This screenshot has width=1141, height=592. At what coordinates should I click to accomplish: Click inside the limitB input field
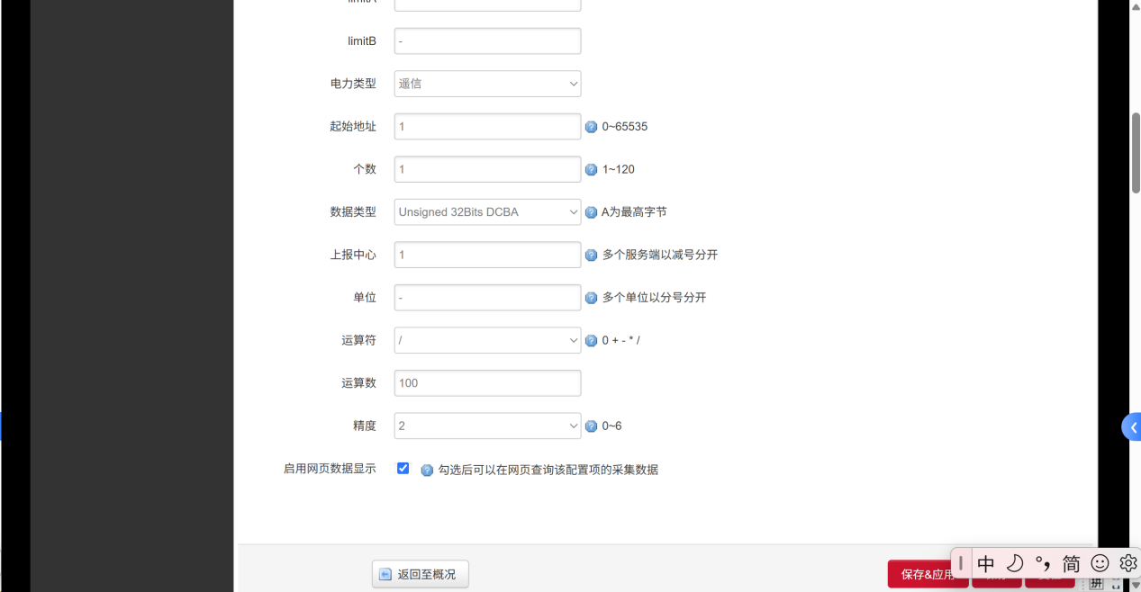click(486, 40)
